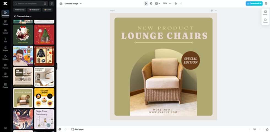Open the Background panel on right
Image resolution: width=270 pixels, height=132 pixels.
(265, 12)
